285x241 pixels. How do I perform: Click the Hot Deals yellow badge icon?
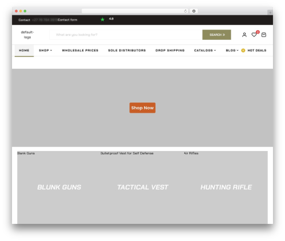coord(243,50)
